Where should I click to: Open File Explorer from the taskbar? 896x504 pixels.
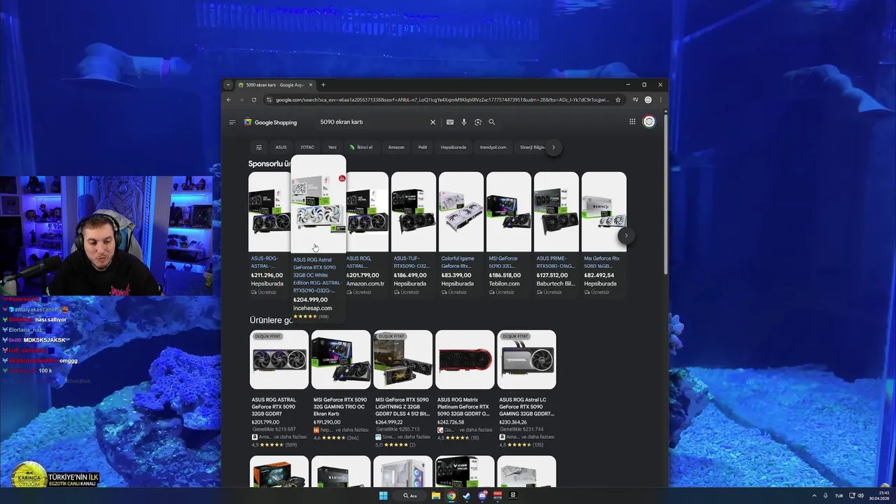click(435, 496)
